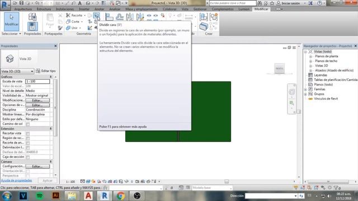
Task: Enable the Caja de sección checkbox
Action: click(28, 157)
